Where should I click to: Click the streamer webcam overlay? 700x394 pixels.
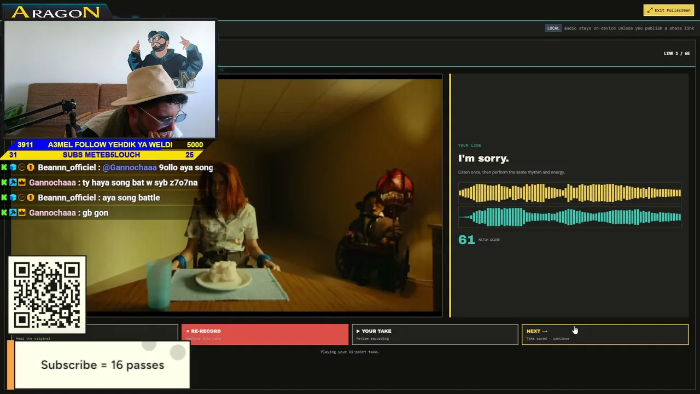pyautogui.click(x=110, y=79)
